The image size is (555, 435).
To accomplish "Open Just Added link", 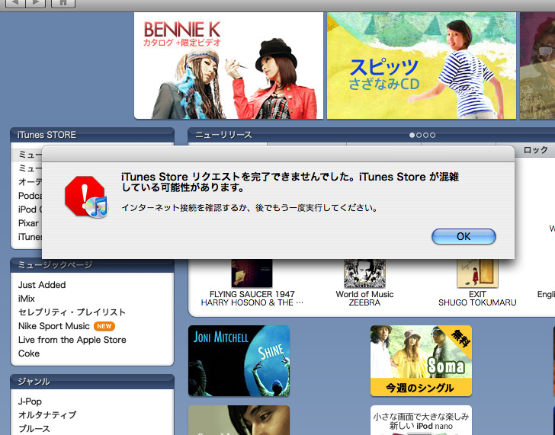I will [x=42, y=285].
